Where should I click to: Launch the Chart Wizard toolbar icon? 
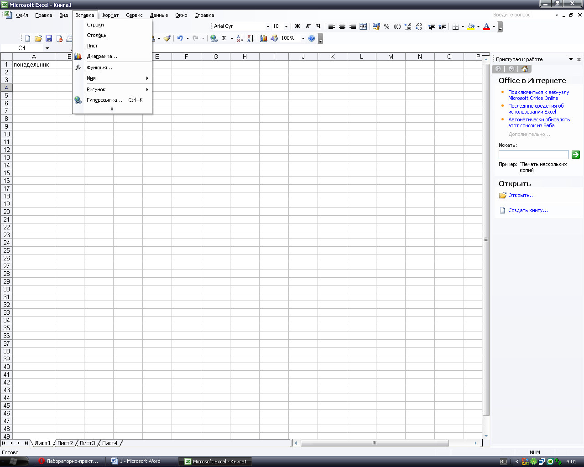[263, 39]
